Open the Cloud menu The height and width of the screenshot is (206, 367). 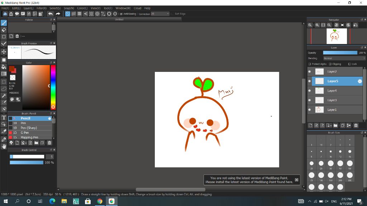point(137,8)
